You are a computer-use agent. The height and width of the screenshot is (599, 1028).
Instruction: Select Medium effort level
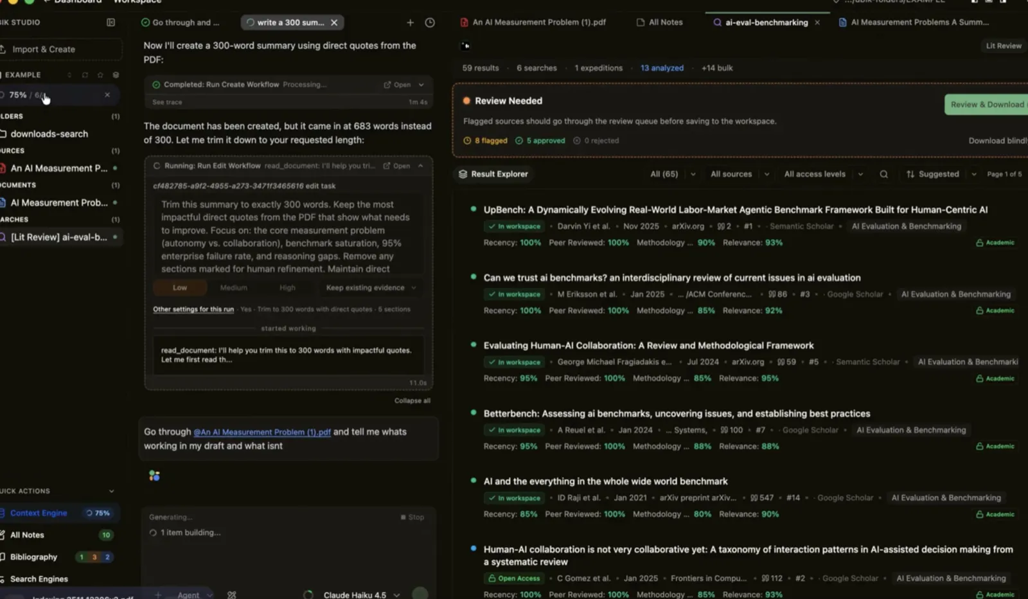[x=234, y=288]
